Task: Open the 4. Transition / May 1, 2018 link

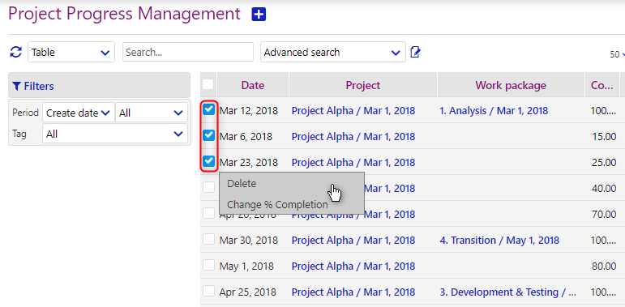Action: click(499, 240)
